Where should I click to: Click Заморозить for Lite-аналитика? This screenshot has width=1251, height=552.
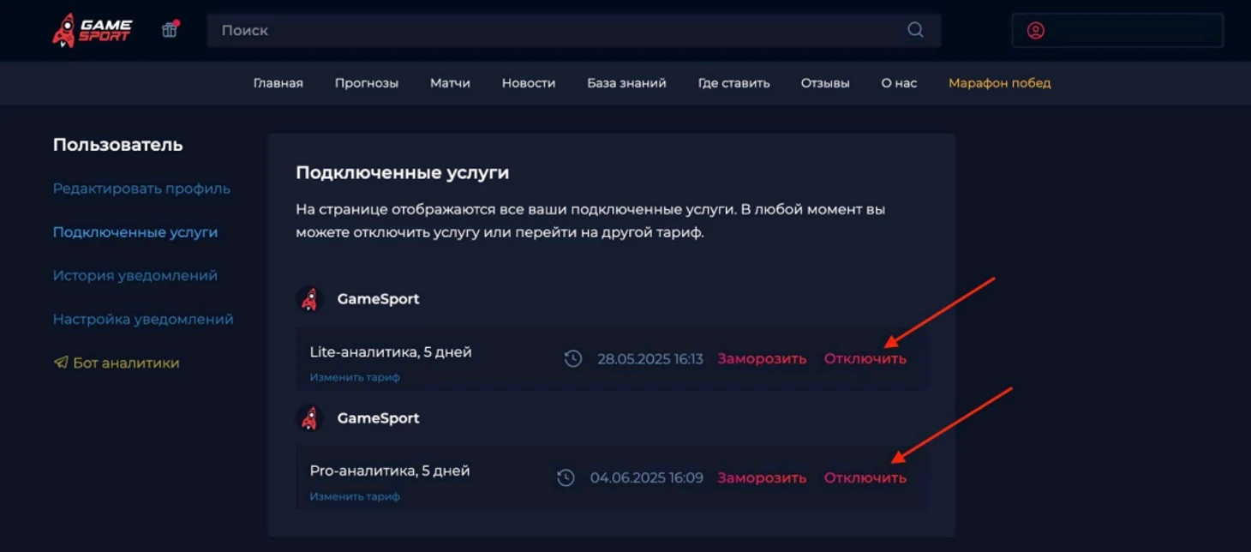point(762,358)
